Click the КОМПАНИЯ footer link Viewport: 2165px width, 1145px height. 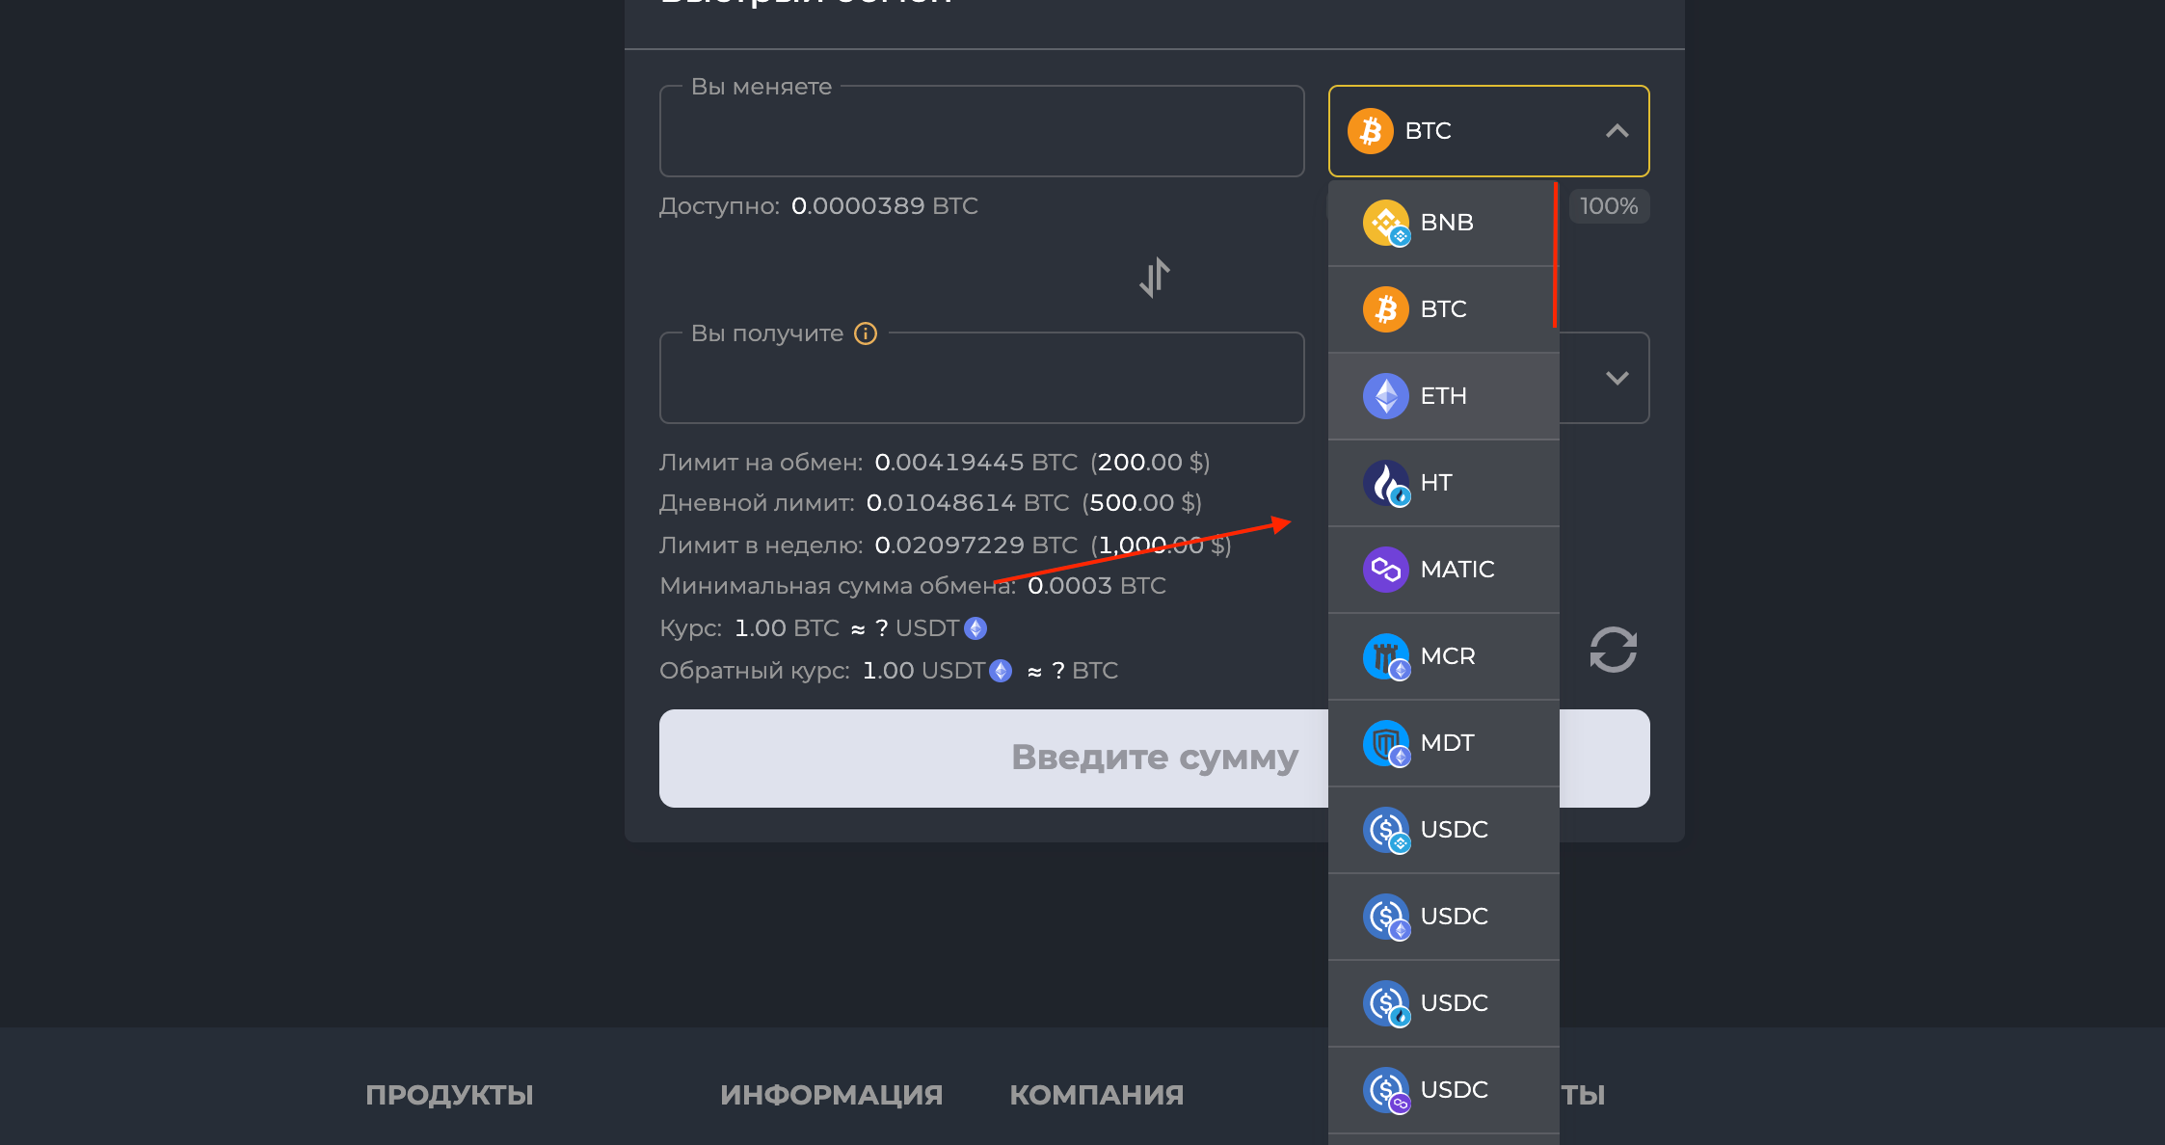(1096, 1094)
